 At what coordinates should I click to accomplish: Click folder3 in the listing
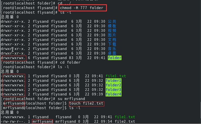113,90
